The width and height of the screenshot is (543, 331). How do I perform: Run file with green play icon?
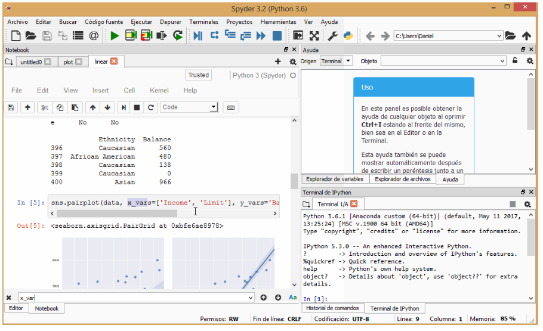point(115,36)
